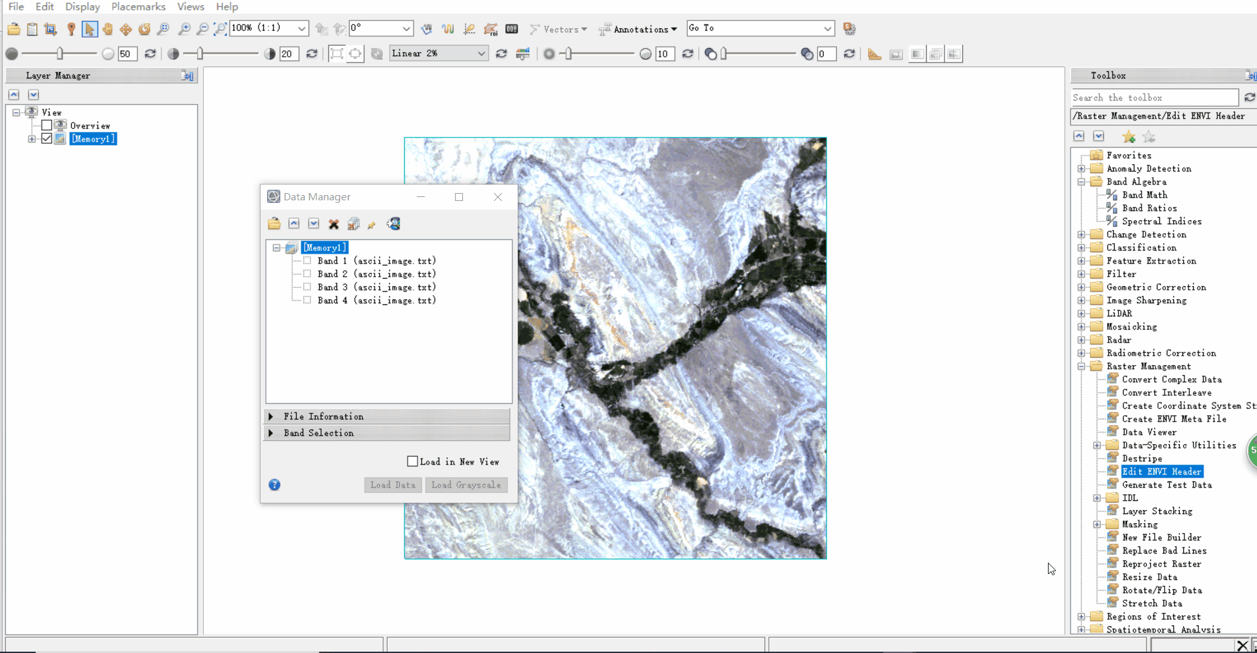Select the Rotate view tool
Screen dimensions: 1257x653
point(144,29)
